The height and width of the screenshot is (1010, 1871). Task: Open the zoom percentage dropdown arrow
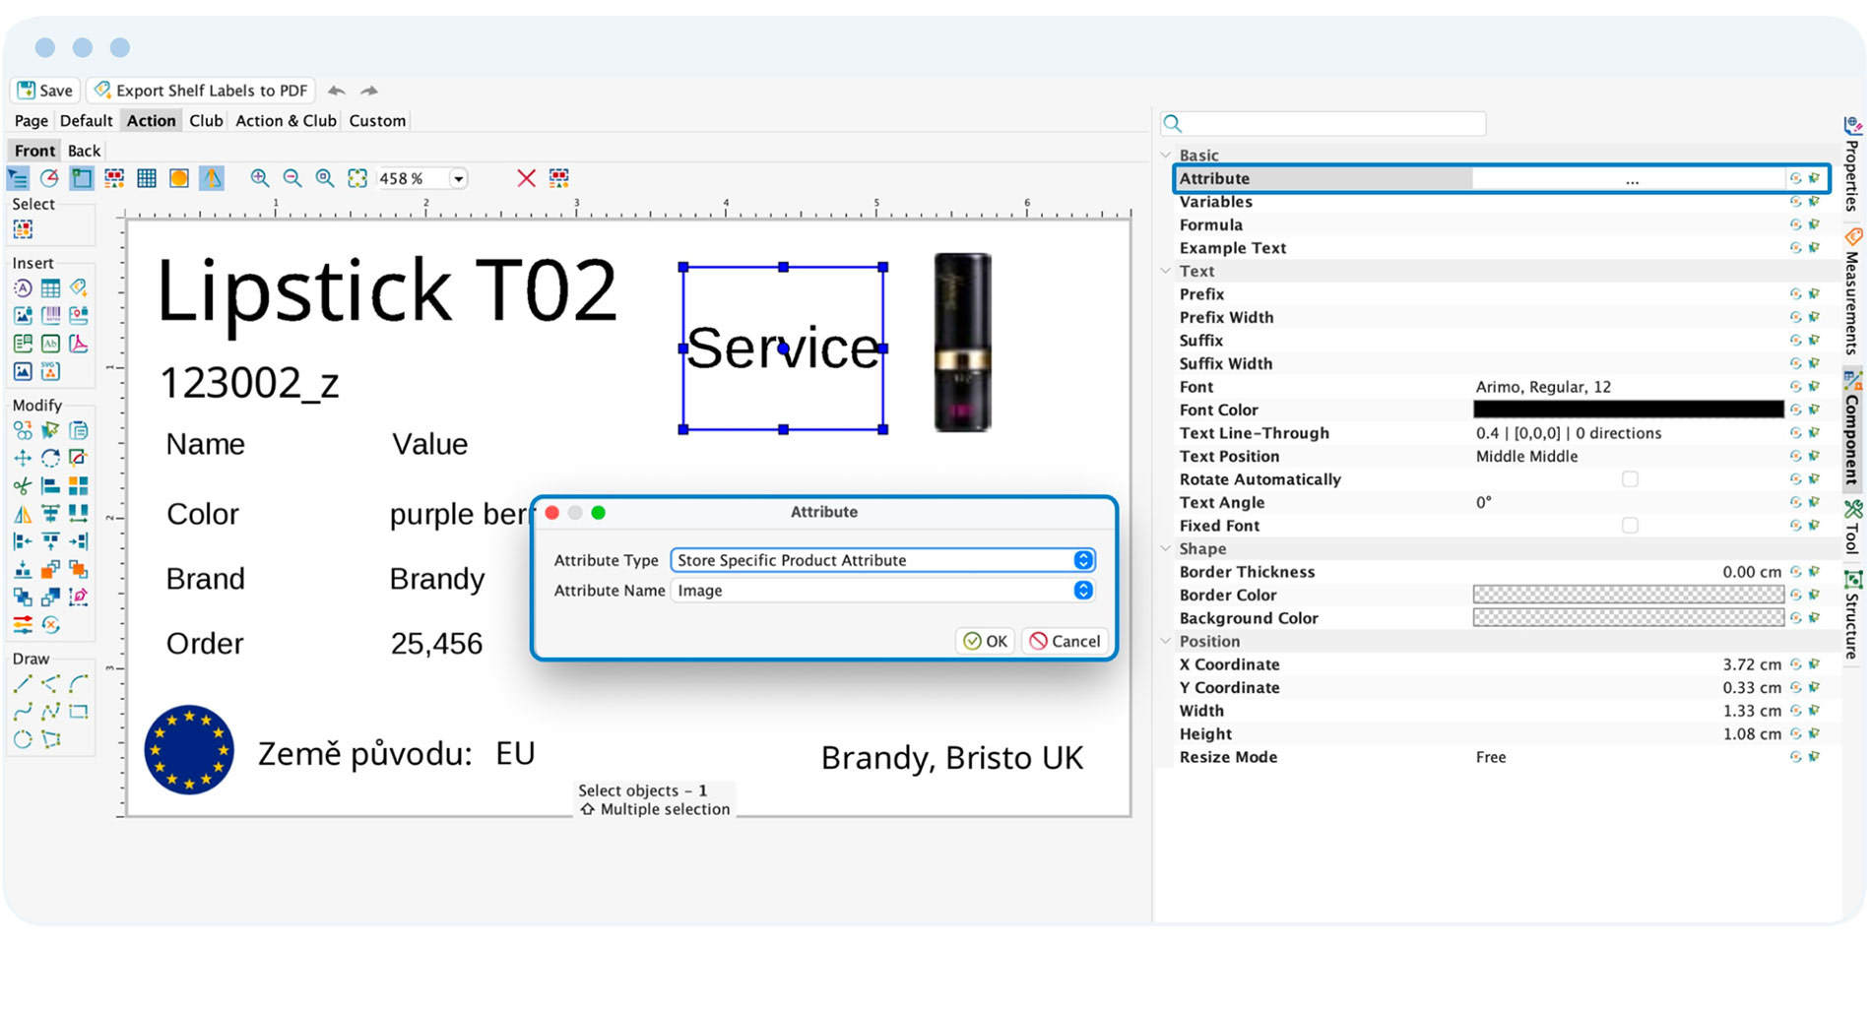point(459,179)
